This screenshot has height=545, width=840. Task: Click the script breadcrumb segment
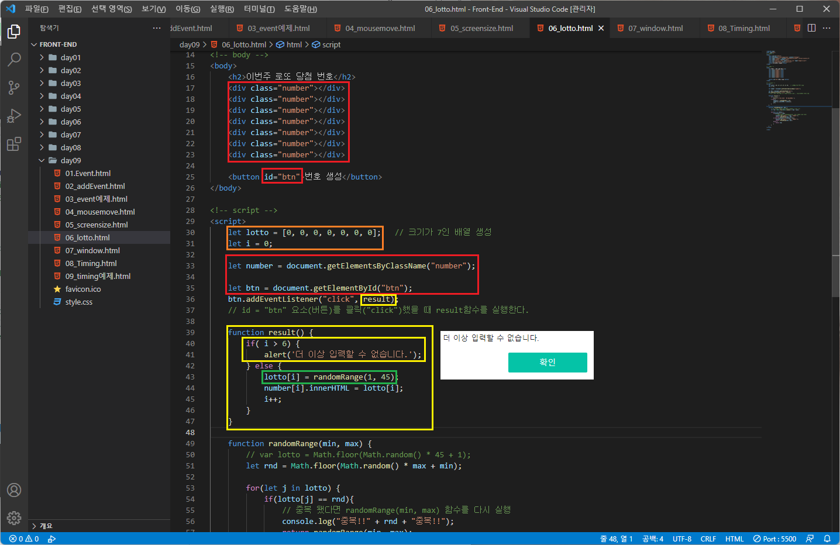point(326,44)
